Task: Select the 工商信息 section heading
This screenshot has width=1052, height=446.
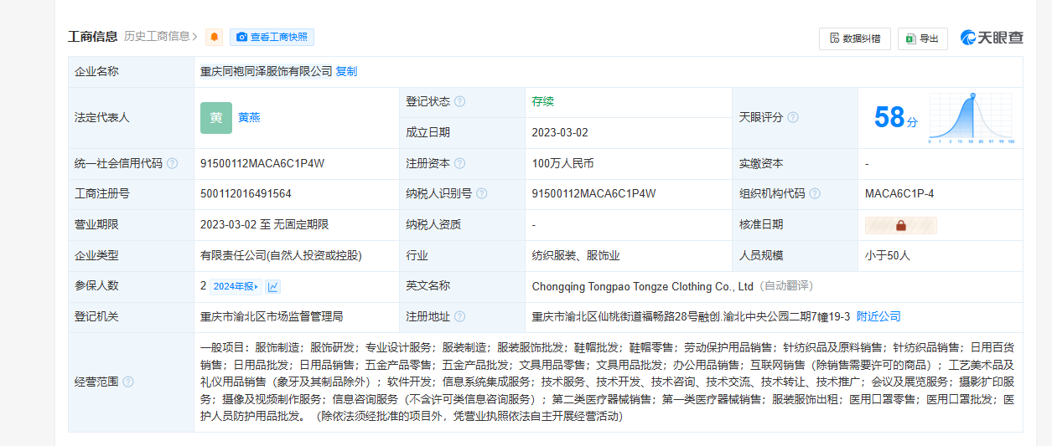Action: click(92, 36)
